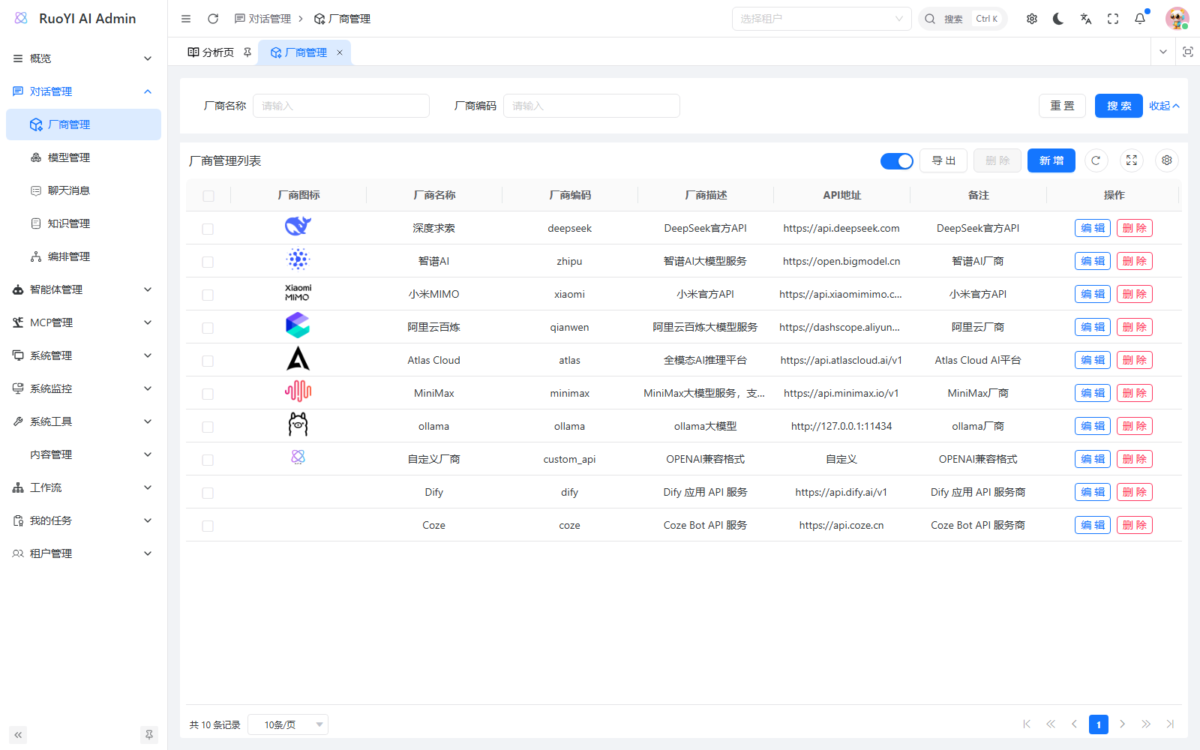Viewport: 1200px width, 750px height.
Task: Tick the Coze row checkbox
Action: [208, 526]
